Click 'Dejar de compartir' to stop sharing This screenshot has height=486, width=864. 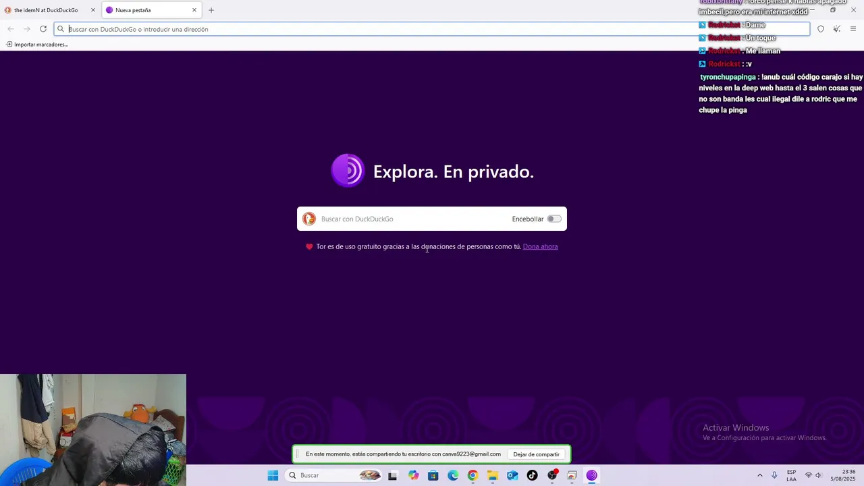536,454
